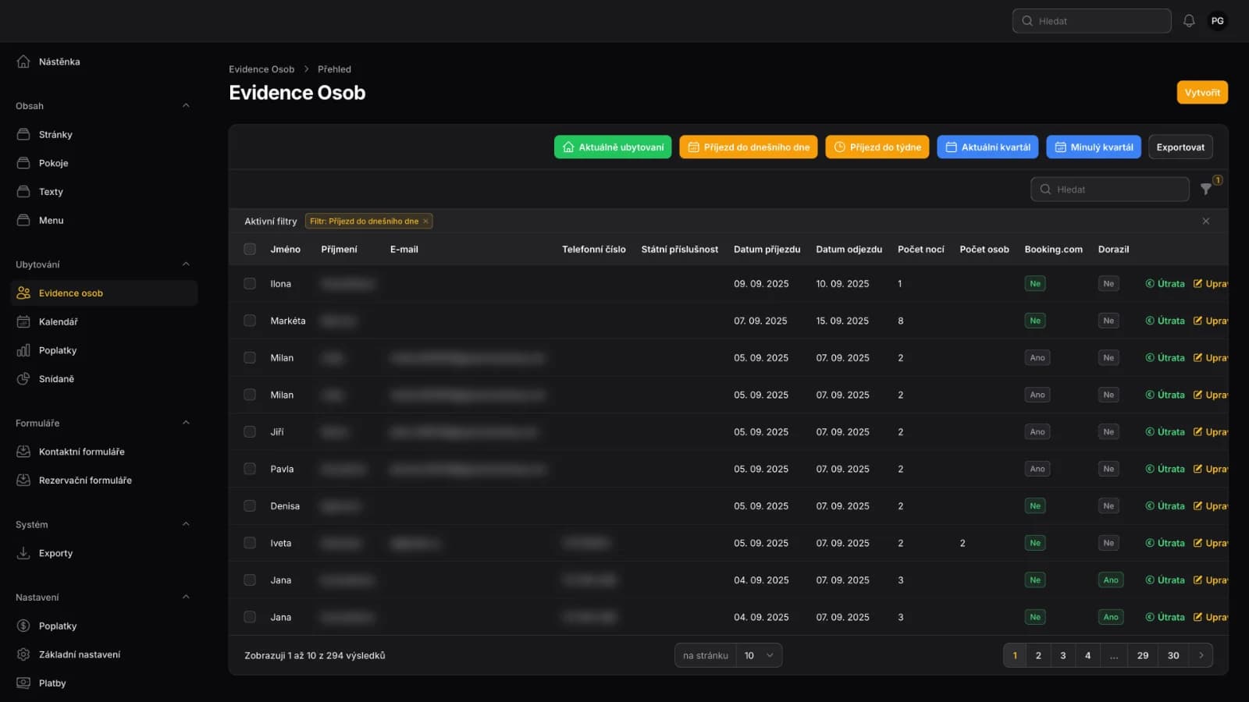Select the checkbox for Markéta's row
Image resolution: width=1249 pixels, height=702 pixels.
250,321
